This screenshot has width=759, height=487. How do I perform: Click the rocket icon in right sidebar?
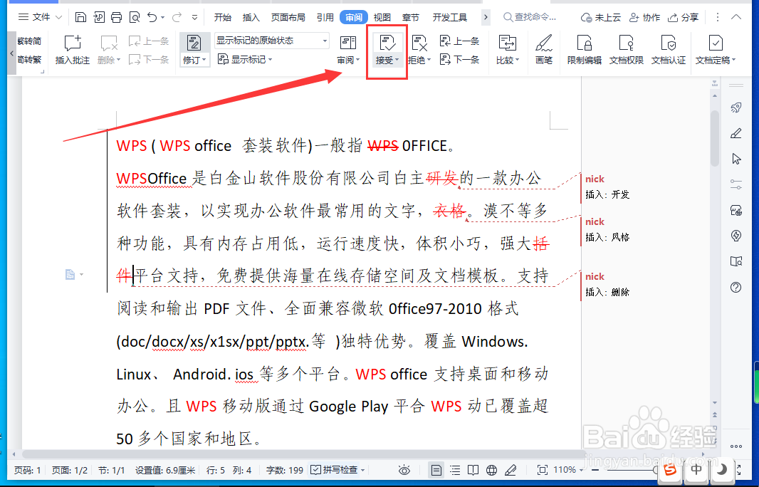pyautogui.click(x=736, y=108)
